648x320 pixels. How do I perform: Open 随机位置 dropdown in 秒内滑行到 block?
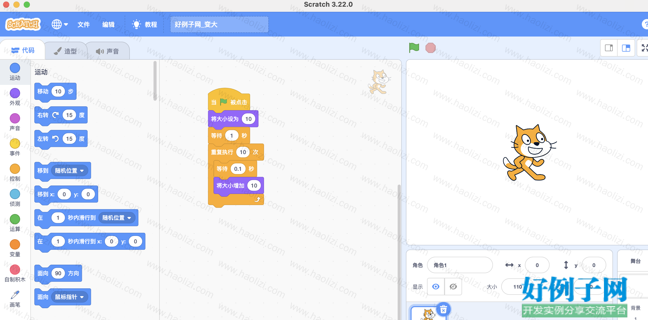[117, 218]
